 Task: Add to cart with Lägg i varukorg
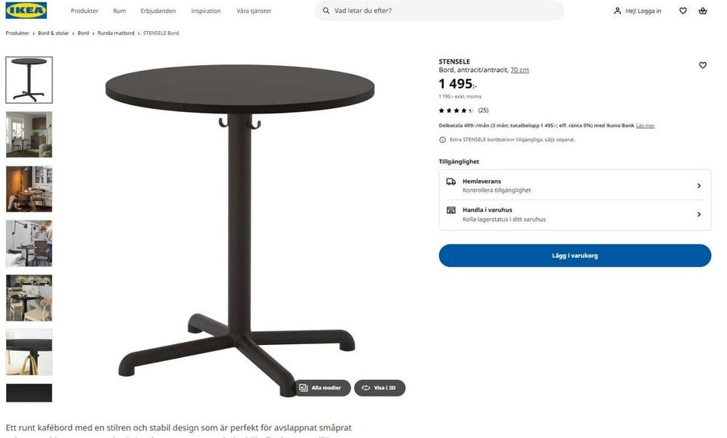tap(575, 256)
